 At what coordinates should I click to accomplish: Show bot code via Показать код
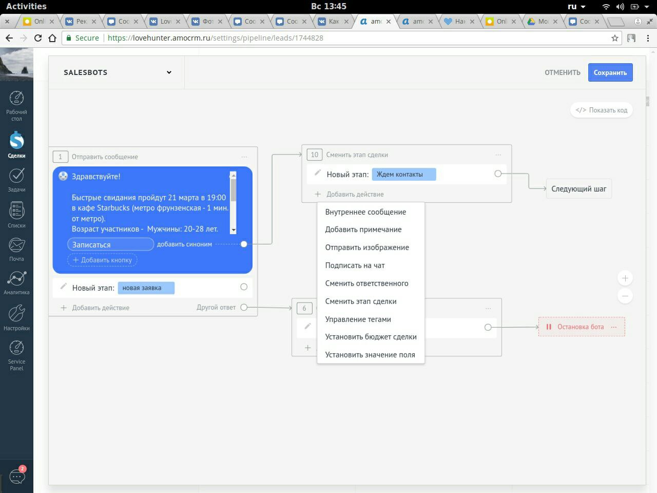pos(602,110)
